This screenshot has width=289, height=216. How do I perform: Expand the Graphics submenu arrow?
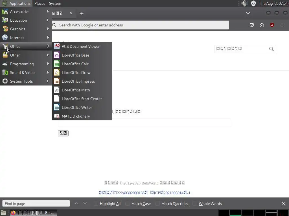tap(48, 29)
